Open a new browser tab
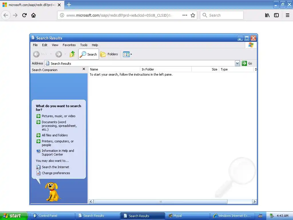 (x=69, y=5)
